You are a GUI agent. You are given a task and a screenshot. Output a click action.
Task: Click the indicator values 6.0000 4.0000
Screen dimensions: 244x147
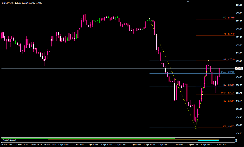9,140
